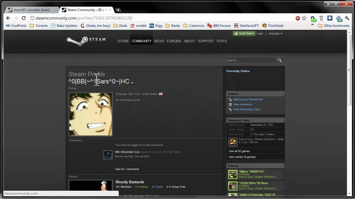The height and width of the screenshot is (199, 355).
Task: Open the FORUMS menu item
Action: tap(174, 41)
